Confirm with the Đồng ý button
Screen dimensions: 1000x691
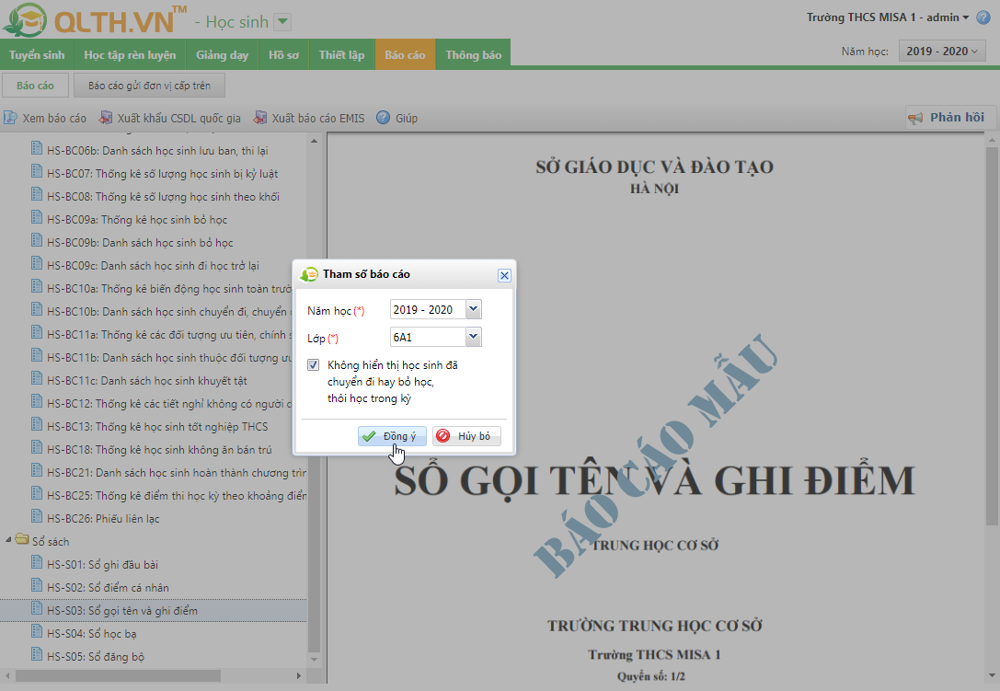tap(392, 436)
